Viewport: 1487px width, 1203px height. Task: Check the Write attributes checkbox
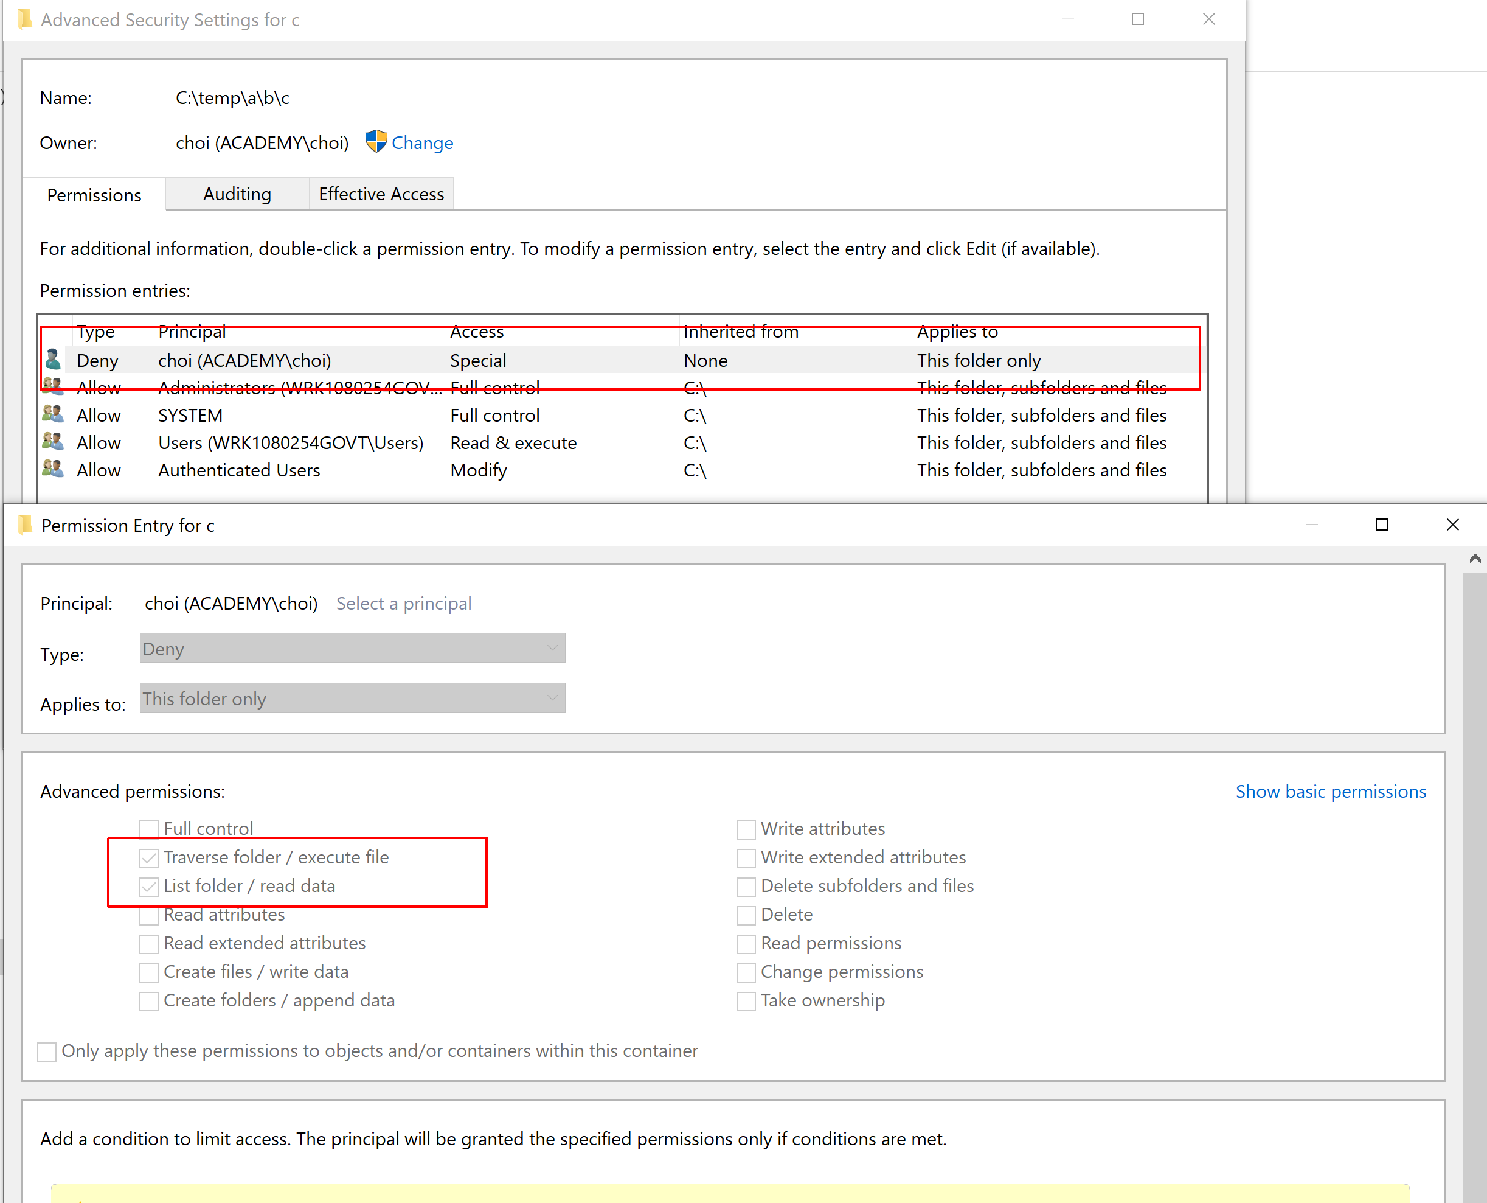[746, 829]
